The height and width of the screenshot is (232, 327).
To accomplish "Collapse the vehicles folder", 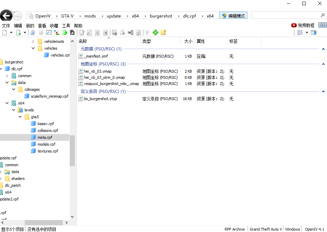I will pyautogui.click(x=33, y=48).
